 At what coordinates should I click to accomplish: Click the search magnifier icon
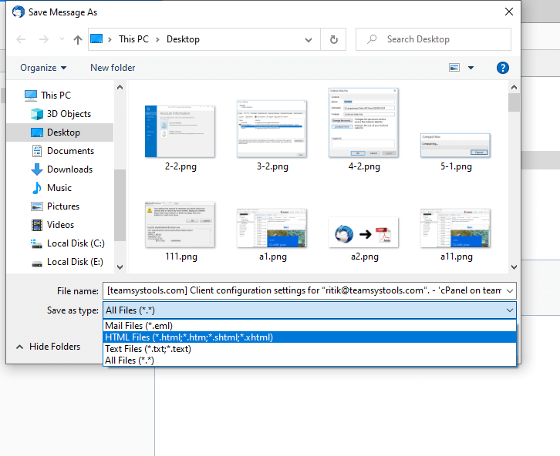(x=372, y=39)
